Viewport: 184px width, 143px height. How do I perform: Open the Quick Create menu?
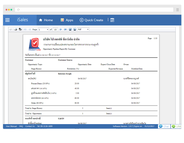pos(91,20)
